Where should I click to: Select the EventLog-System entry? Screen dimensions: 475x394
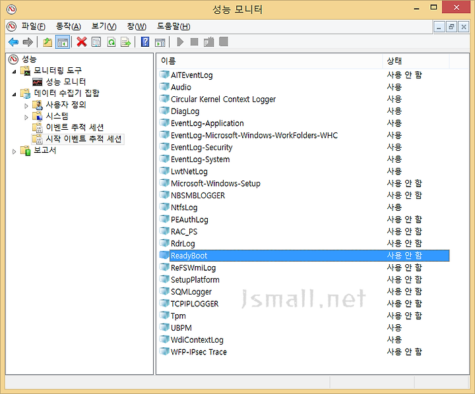click(x=201, y=159)
